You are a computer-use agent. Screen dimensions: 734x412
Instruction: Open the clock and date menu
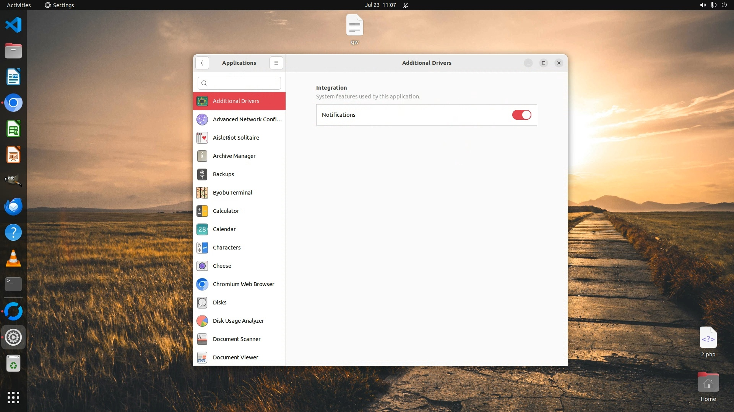pyautogui.click(x=380, y=5)
